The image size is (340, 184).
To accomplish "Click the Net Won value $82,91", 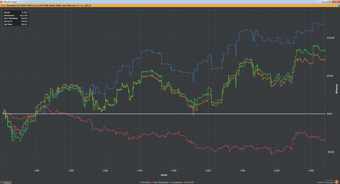I will [x=24, y=24].
